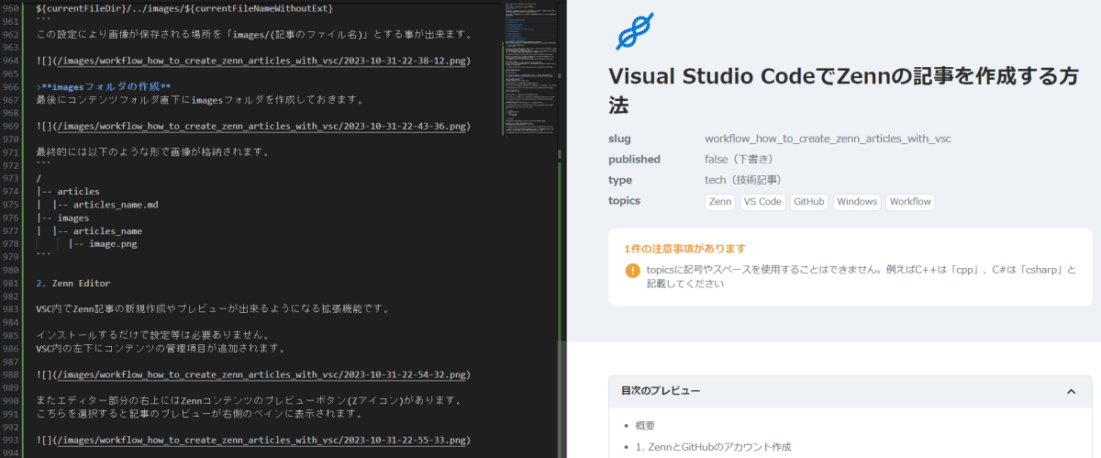Image resolution: width=1101 pixels, height=458 pixels.
Task: Click the Windows topic tag
Action: [857, 202]
